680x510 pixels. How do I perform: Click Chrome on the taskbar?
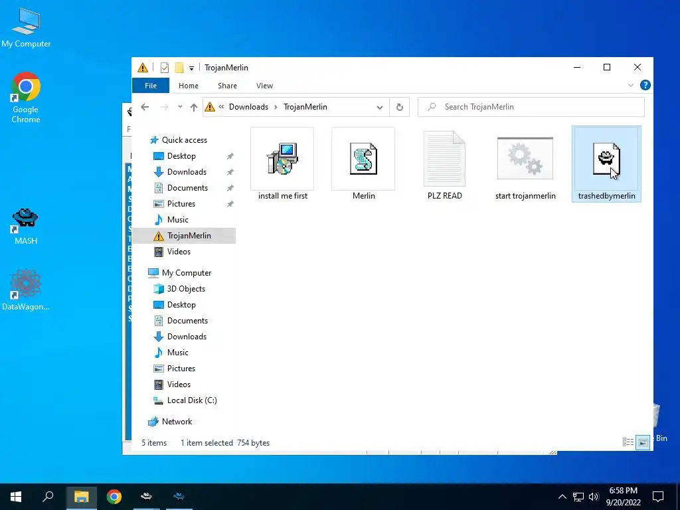click(x=114, y=497)
